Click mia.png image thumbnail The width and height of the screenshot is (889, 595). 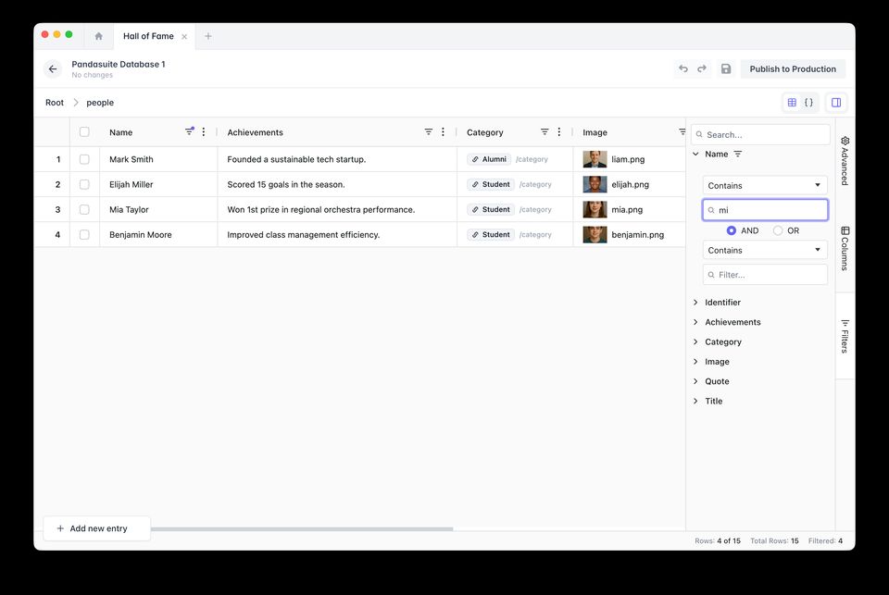[595, 210]
